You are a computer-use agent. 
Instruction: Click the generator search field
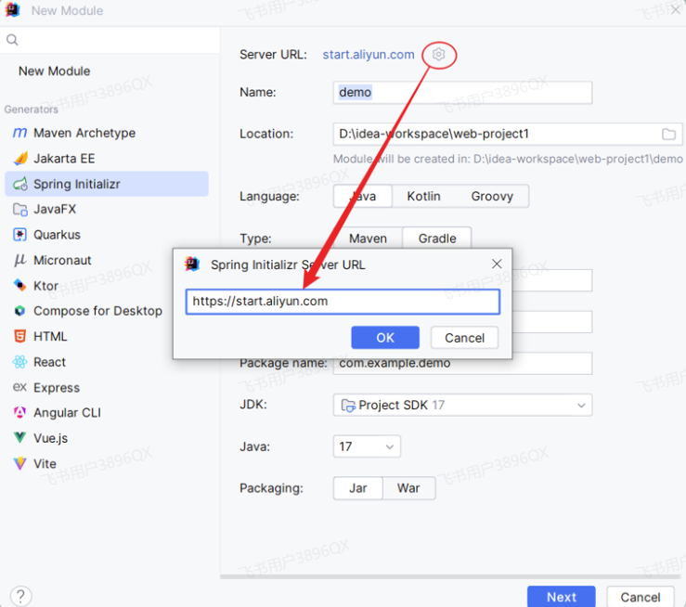pyautogui.click(x=110, y=40)
